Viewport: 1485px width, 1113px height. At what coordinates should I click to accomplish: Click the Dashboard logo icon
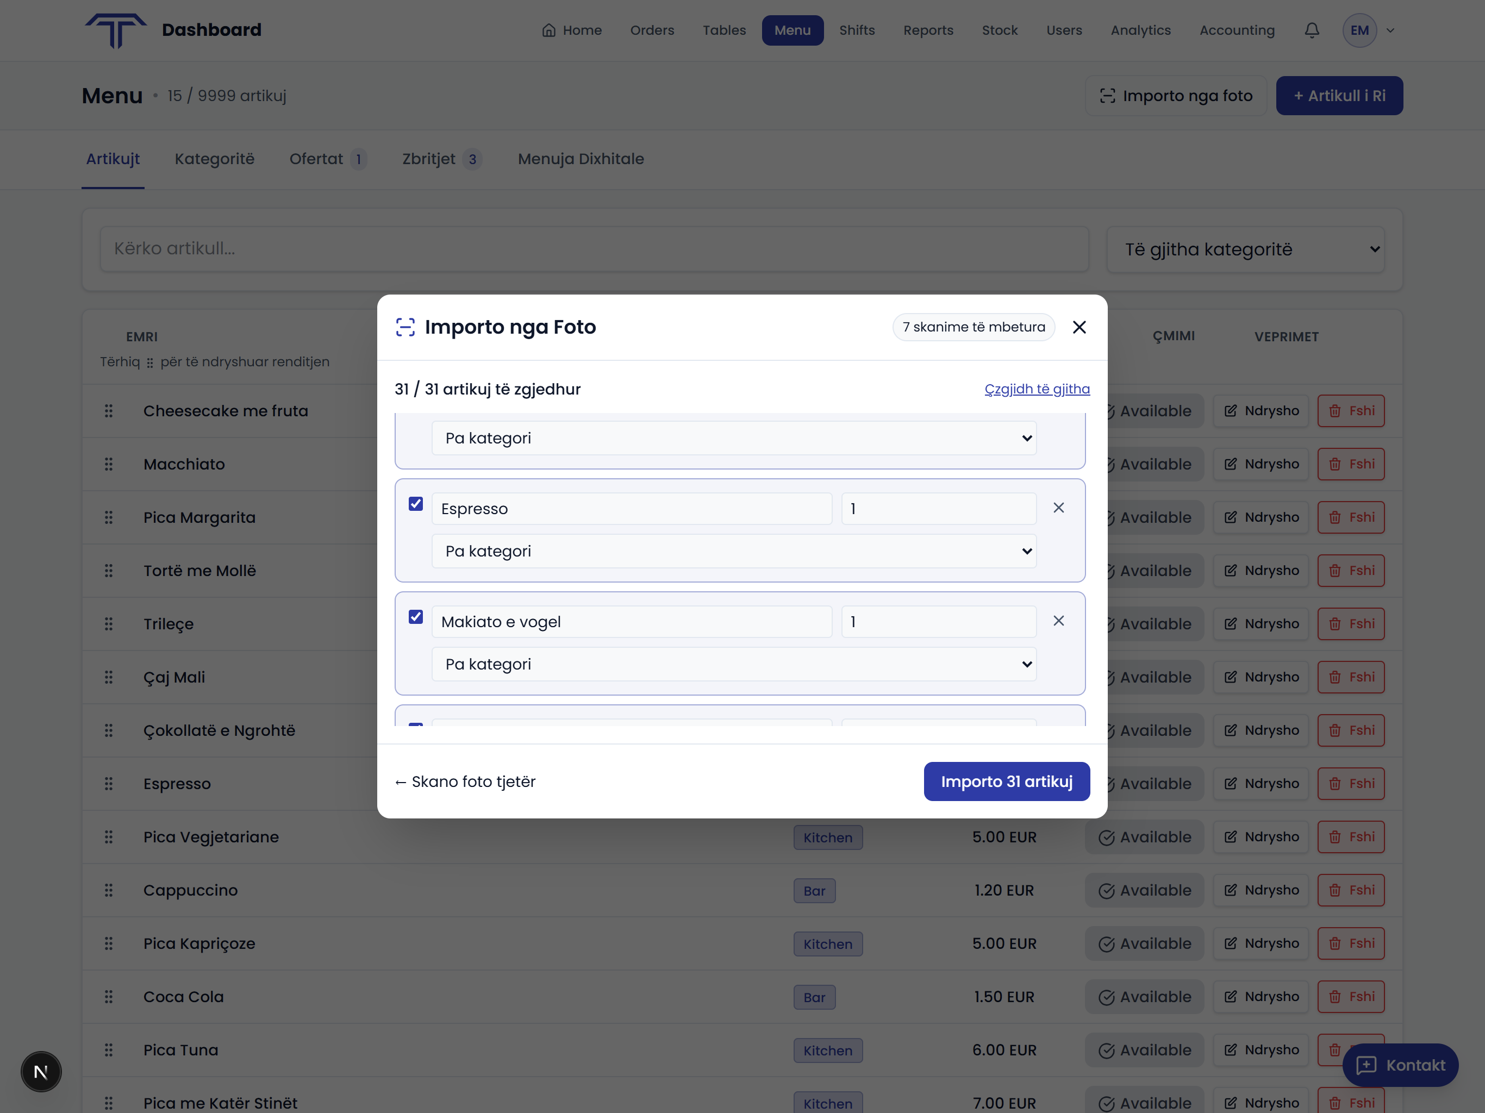tap(115, 30)
